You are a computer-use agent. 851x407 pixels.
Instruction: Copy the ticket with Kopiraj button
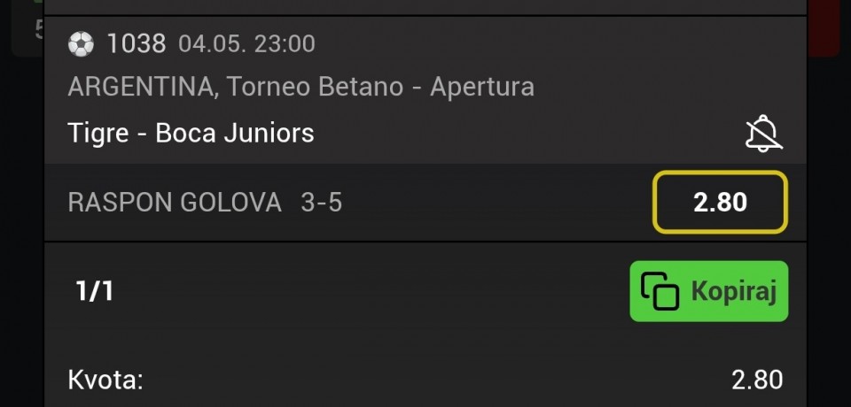[709, 291]
